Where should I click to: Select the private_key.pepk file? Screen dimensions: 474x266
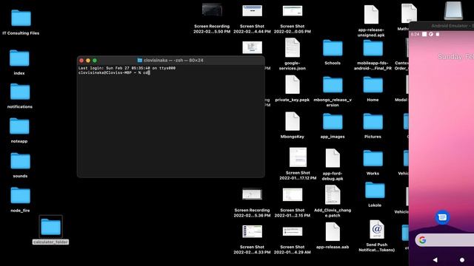click(293, 85)
